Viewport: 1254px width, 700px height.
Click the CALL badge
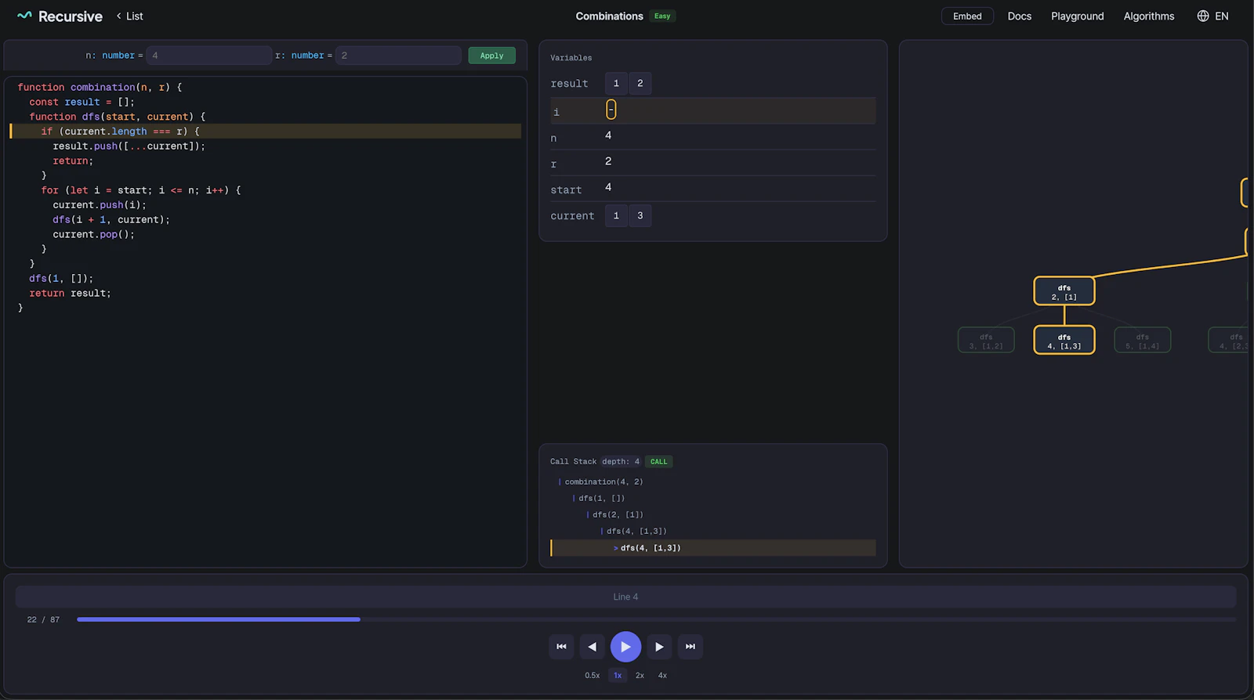(659, 461)
